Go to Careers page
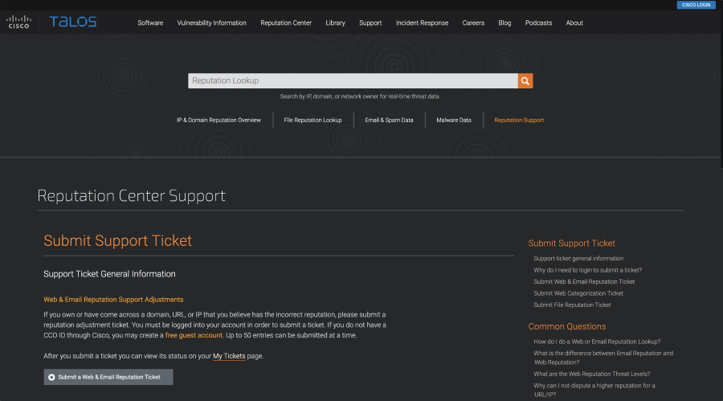The image size is (723, 401). 473,23
